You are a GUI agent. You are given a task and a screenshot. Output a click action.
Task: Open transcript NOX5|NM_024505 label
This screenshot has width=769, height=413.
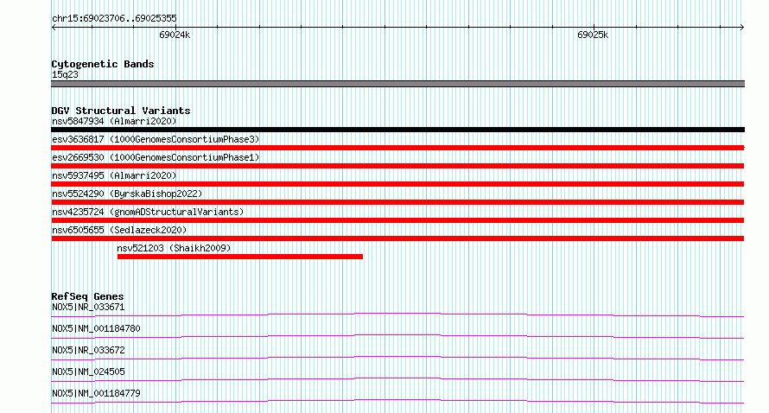88,372
